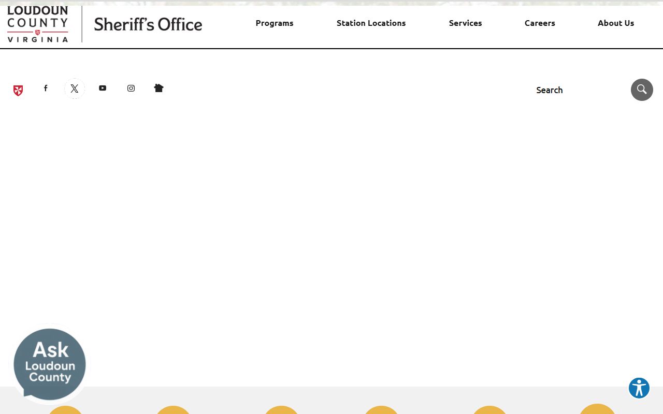Open the accessibility options icon
663x414 pixels.
coord(639,388)
